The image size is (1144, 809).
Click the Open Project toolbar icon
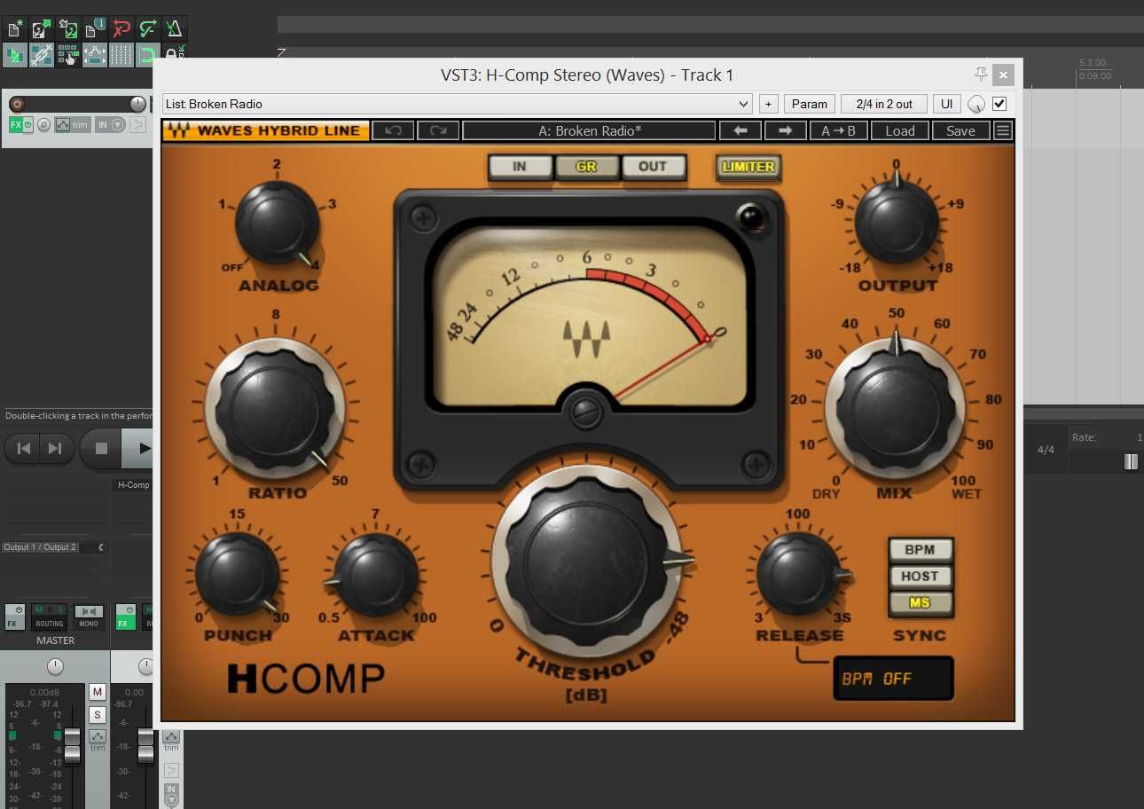42,28
